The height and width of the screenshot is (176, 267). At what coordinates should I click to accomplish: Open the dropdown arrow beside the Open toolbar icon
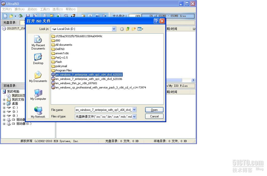point(15,16)
